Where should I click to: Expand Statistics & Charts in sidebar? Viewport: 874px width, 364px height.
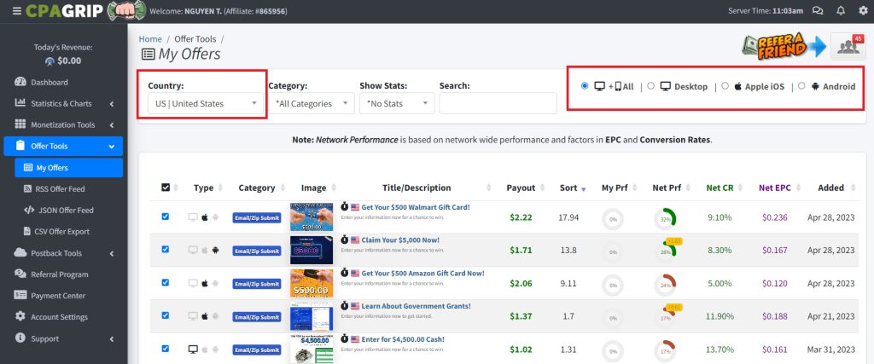61,103
